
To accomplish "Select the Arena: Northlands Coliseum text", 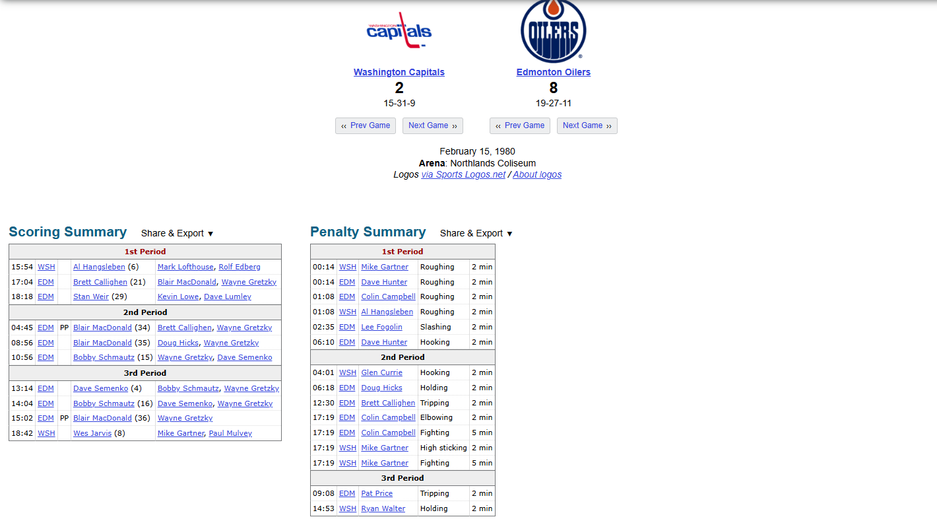I will (477, 163).
